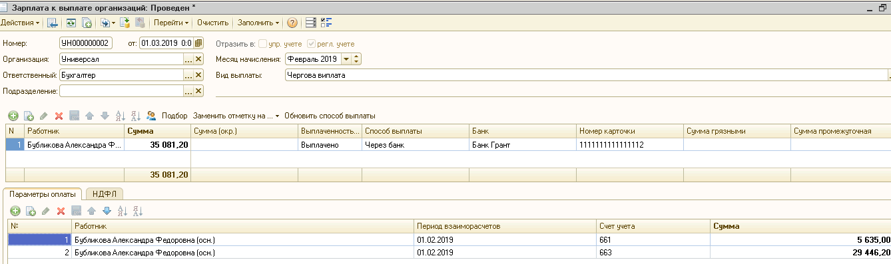This screenshot has width=891, height=264.
Task: Move row down in Параметры оплаты toolbar
Action: (107, 211)
